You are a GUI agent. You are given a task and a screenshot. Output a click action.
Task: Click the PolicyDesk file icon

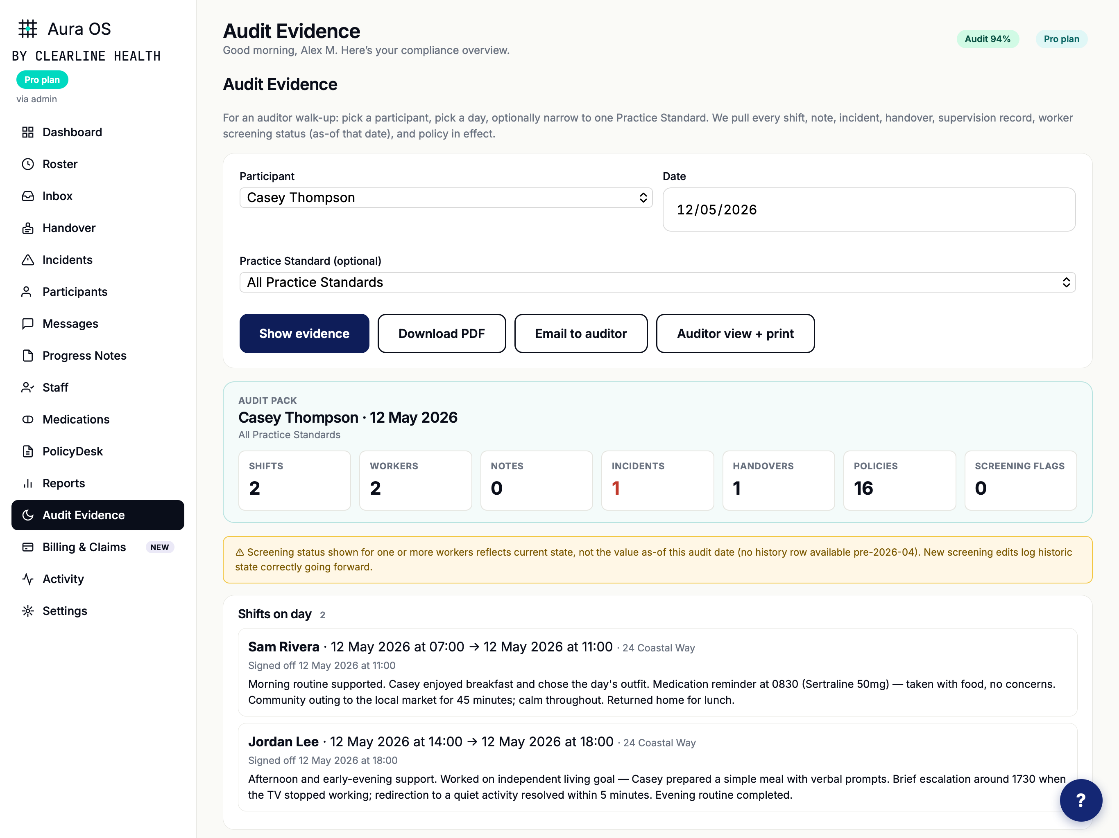(x=28, y=451)
